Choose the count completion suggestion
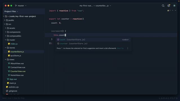 [93, 40]
